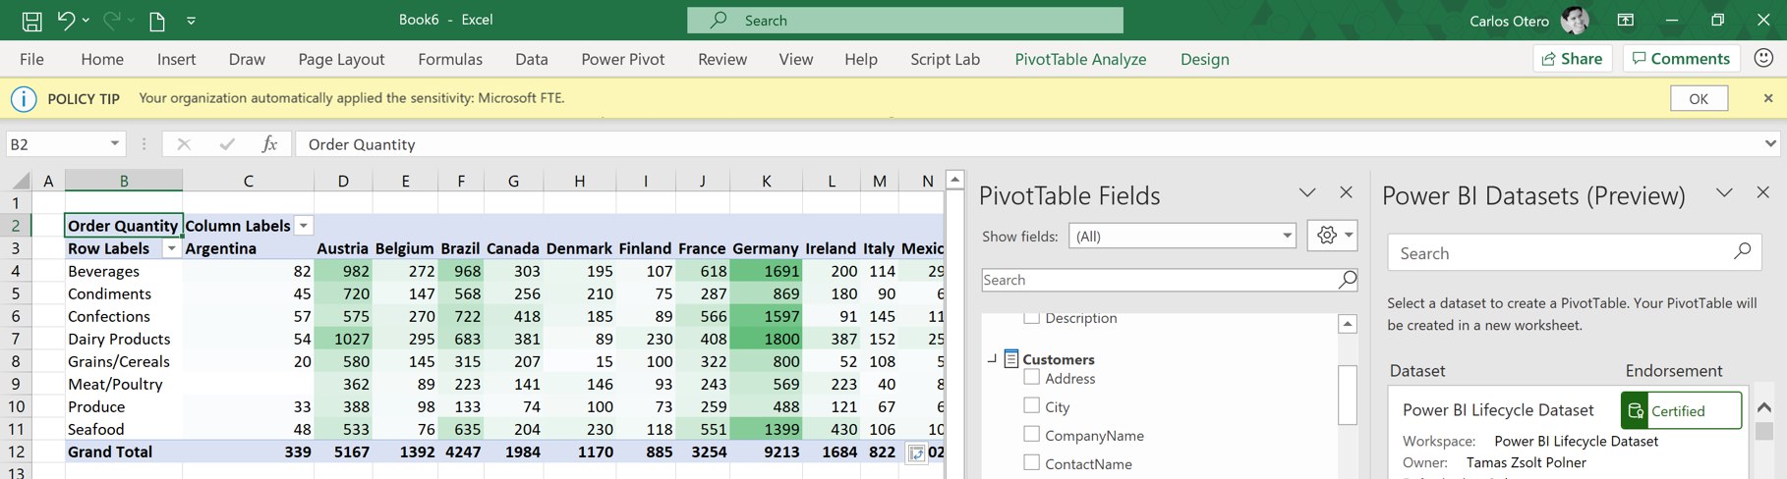Screen dimensions: 1787x479
Task: Open Ribbon Display Options icon
Action: pyautogui.click(x=1626, y=20)
